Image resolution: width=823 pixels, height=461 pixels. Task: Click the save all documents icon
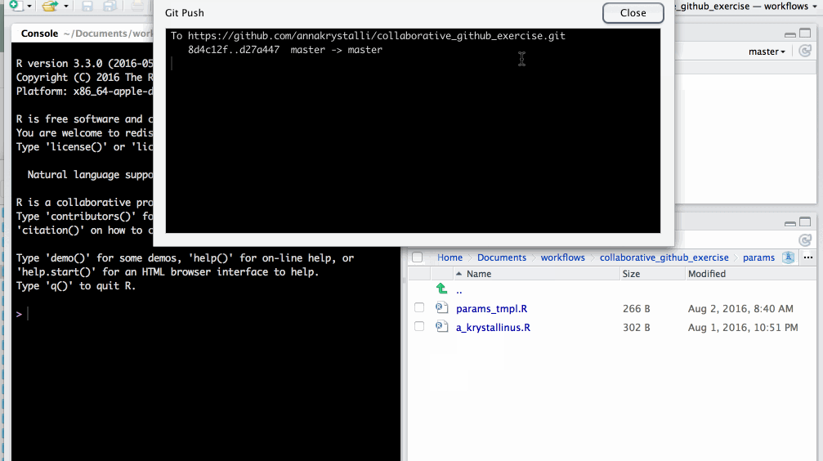(110, 6)
